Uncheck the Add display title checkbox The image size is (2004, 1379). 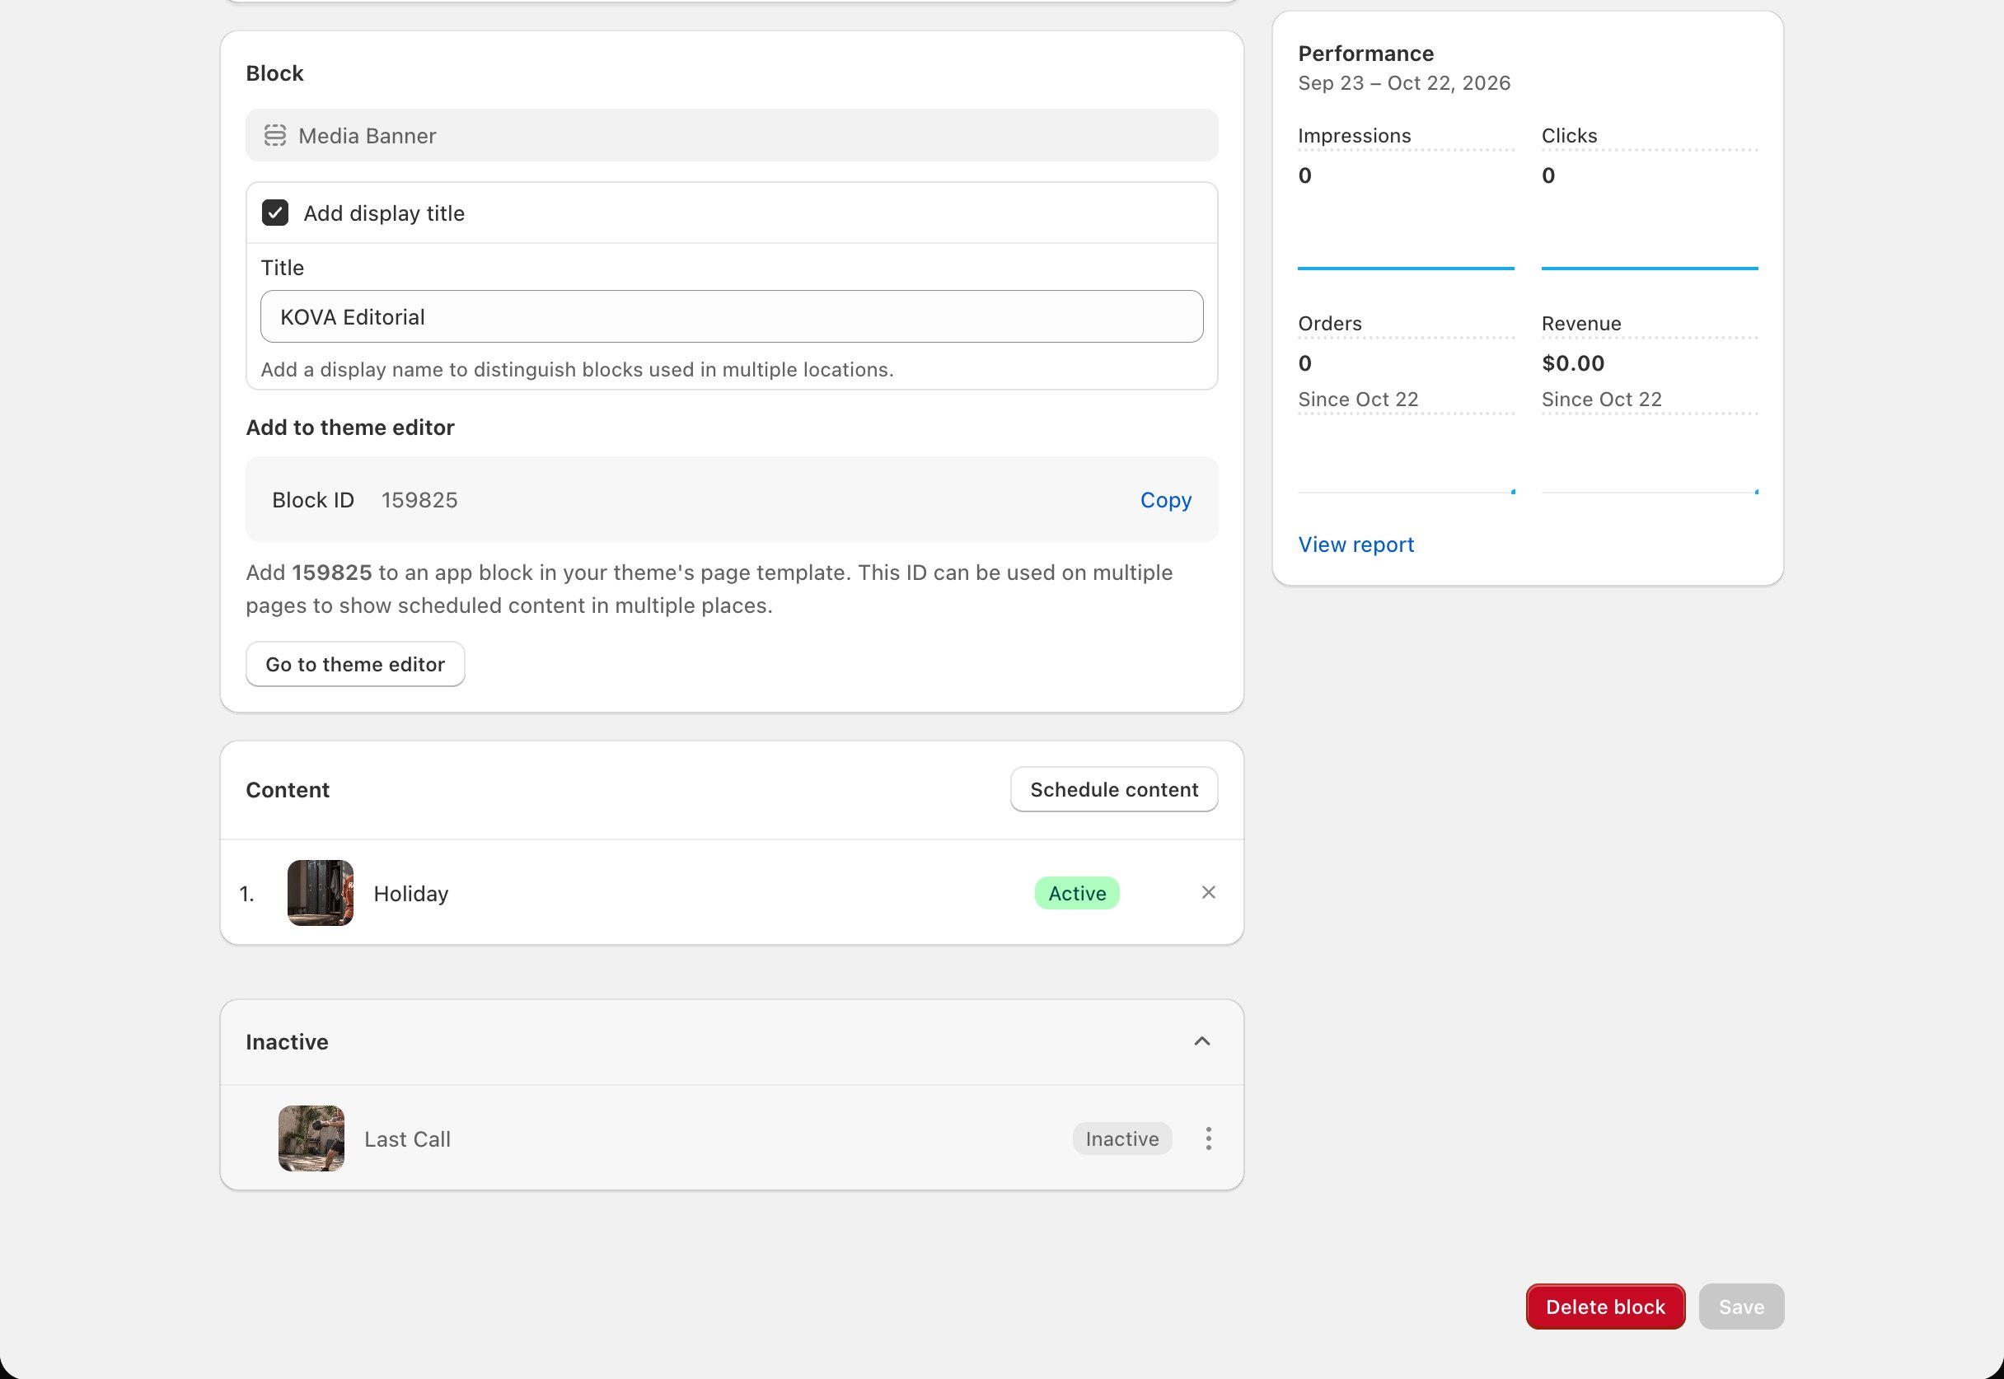(x=274, y=213)
